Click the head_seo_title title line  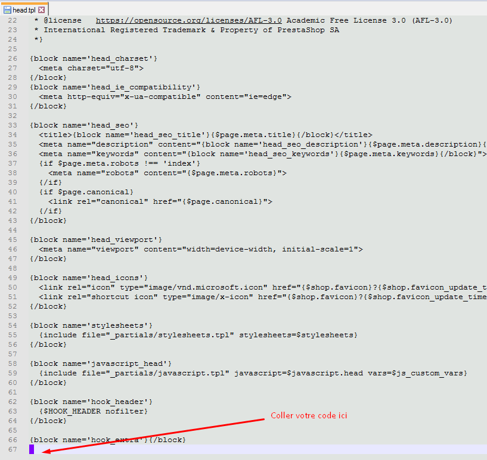[206, 135]
